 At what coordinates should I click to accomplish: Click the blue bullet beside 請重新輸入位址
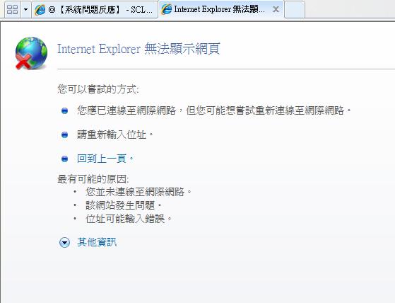64,135
